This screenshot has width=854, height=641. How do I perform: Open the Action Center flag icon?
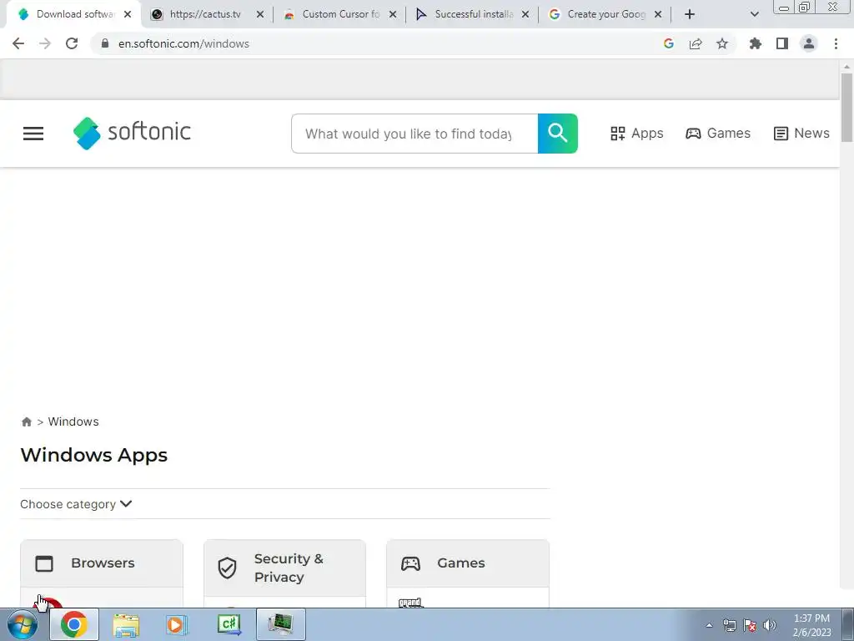pyautogui.click(x=750, y=625)
